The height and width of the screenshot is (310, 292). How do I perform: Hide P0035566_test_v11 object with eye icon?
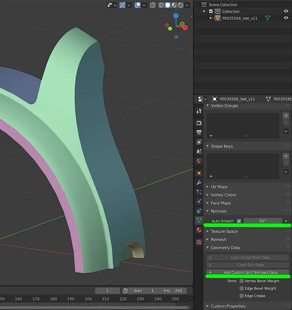[x=286, y=18]
